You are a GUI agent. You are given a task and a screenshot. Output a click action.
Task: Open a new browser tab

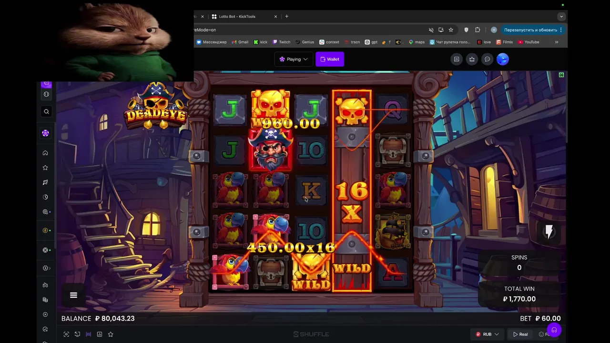click(286, 17)
